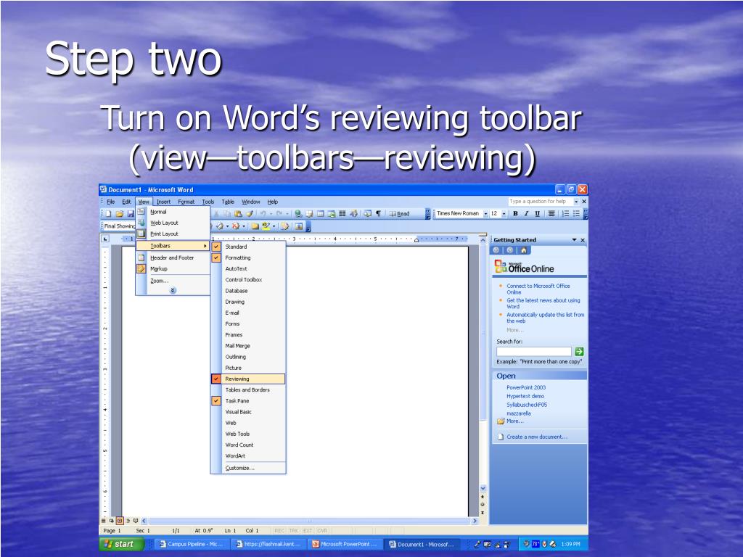
Task: Click the Format Painter brush icon
Action: coord(250,214)
